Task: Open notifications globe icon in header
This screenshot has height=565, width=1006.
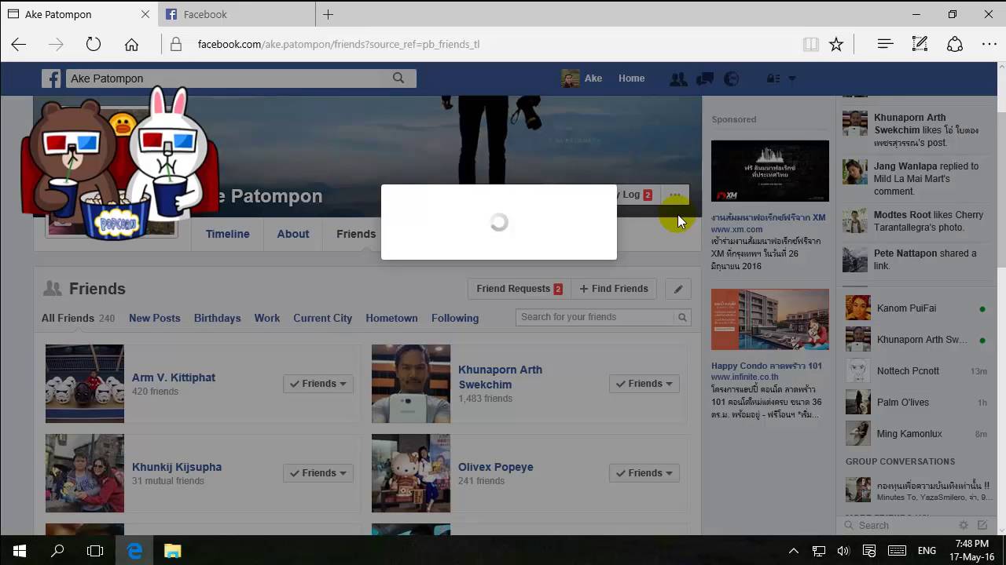Action: click(x=731, y=78)
